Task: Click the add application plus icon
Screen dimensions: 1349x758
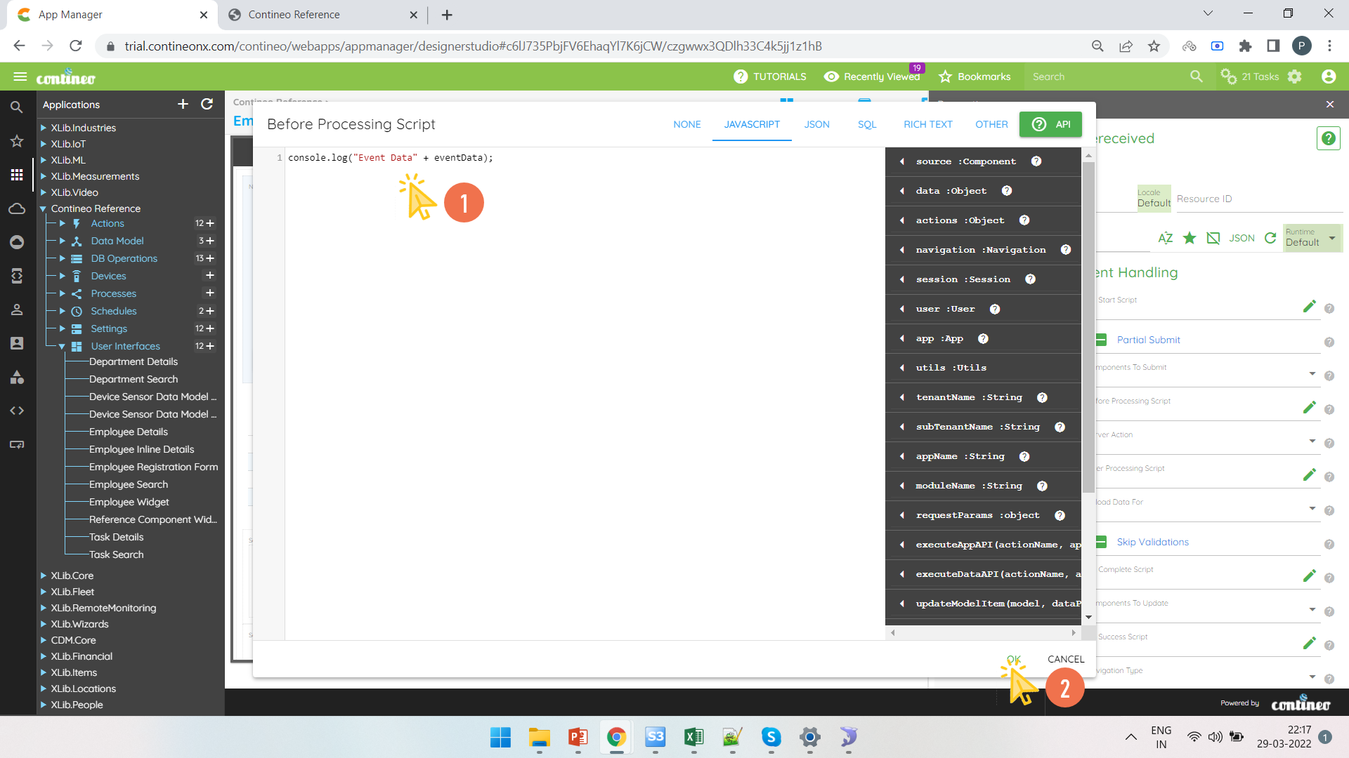Action: (183, 104)
